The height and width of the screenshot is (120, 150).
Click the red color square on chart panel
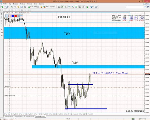pos(16,16)
